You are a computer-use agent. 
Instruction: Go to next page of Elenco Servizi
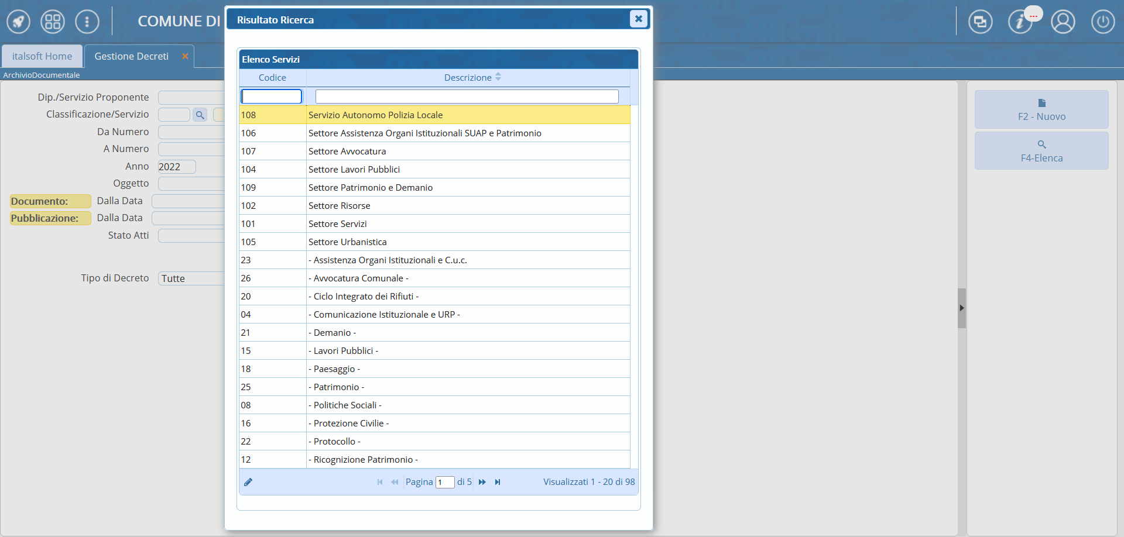coord(482,482)
